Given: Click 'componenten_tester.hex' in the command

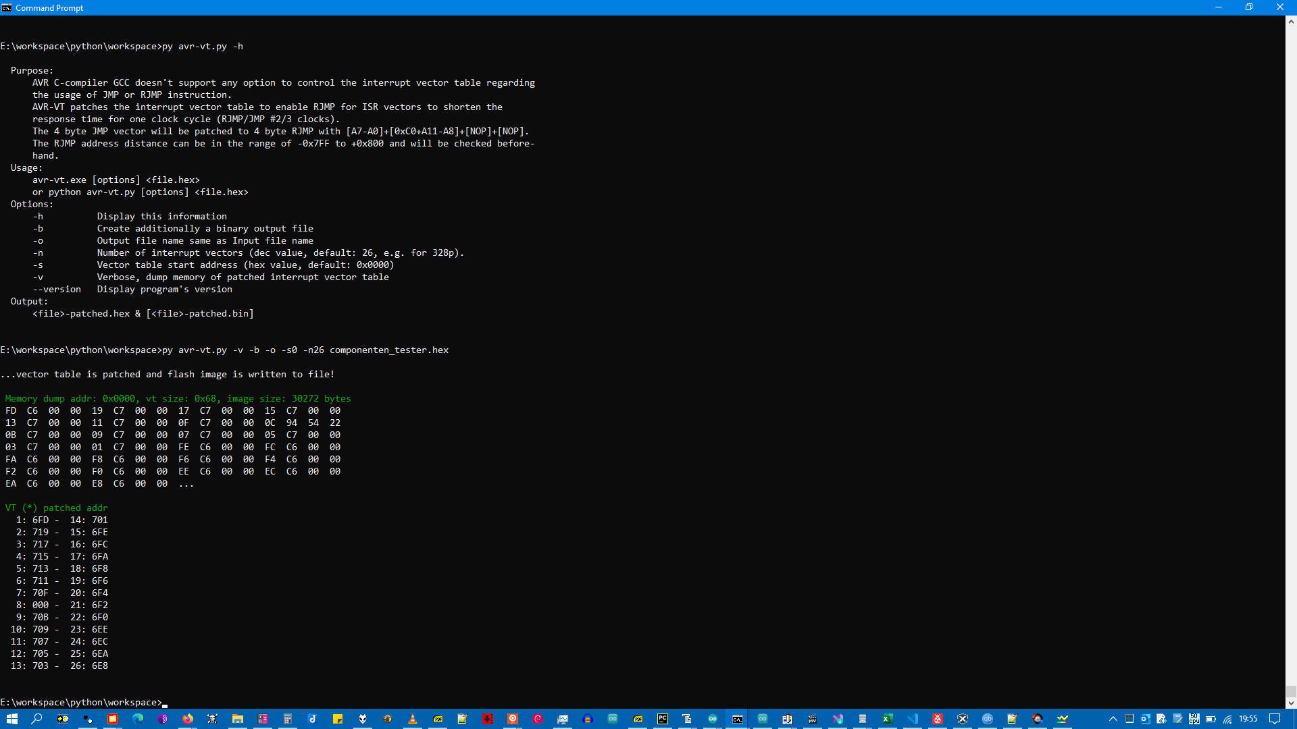Looking at the screenshot, I should coord(389,350).
